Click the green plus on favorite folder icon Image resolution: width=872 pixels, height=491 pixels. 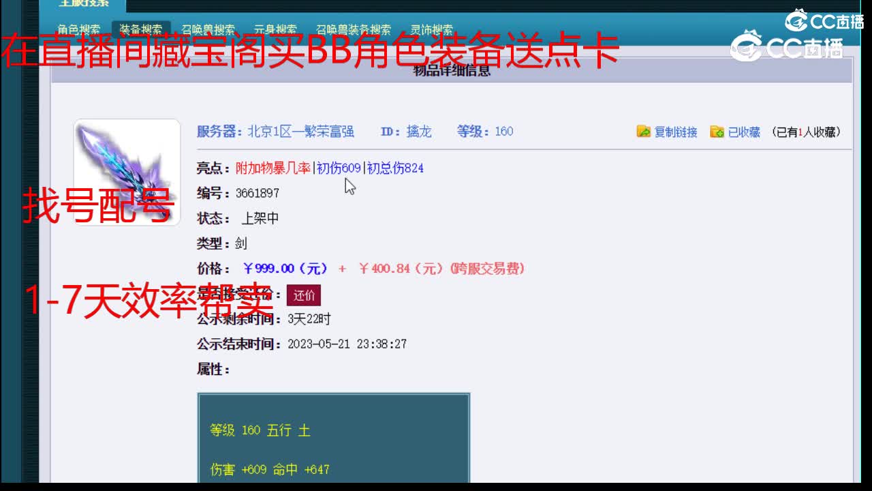coord(720,135)
